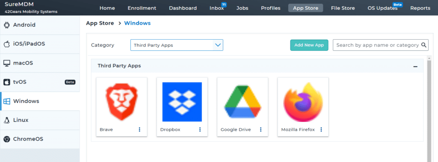The height and width of the screenshot is (162, 438).
Task: Navigate to the App Store breadcrumb link
Action: click(x=100, y=23)
